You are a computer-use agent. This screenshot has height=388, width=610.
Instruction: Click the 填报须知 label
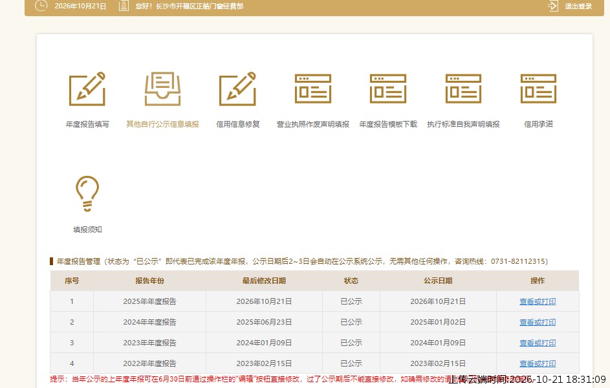[87, 230]
